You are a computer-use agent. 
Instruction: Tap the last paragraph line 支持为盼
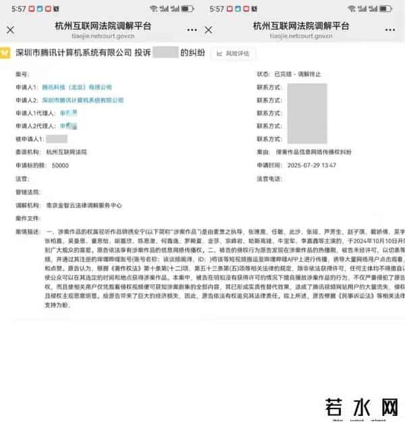[x=57, y=305]
